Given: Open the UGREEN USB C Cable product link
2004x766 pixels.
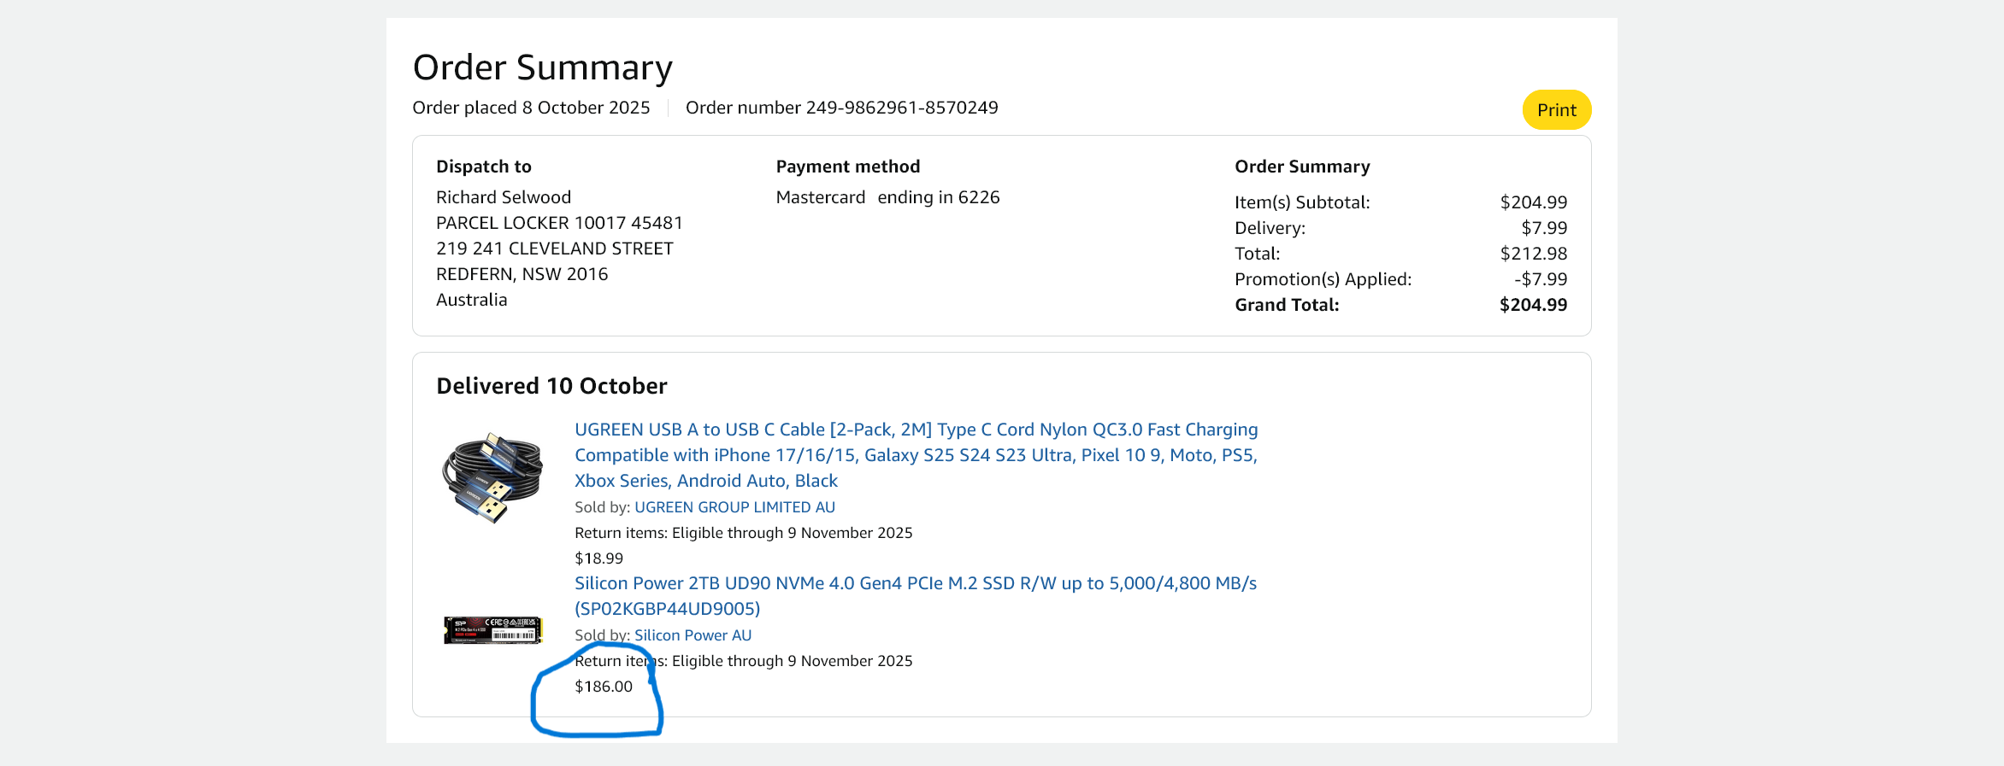Looking at the screenshot, I should 915,454.
